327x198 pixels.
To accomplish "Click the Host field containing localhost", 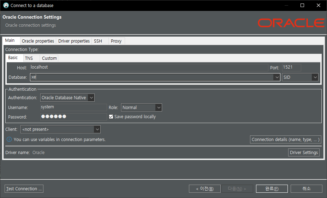I will tap(149, 67).
